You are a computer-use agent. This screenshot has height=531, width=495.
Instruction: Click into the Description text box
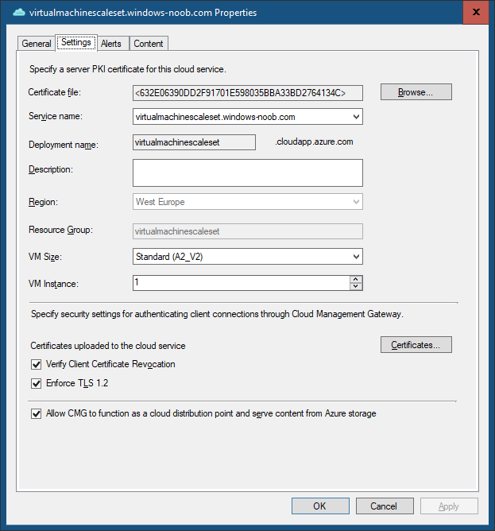coord(248,173)
